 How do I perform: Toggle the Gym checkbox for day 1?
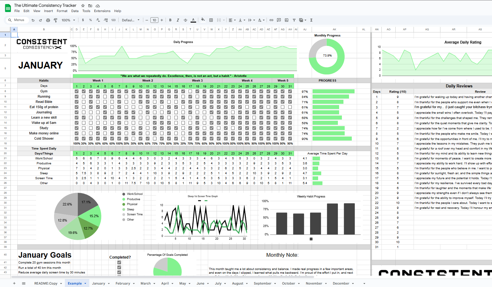pos(77,91)
